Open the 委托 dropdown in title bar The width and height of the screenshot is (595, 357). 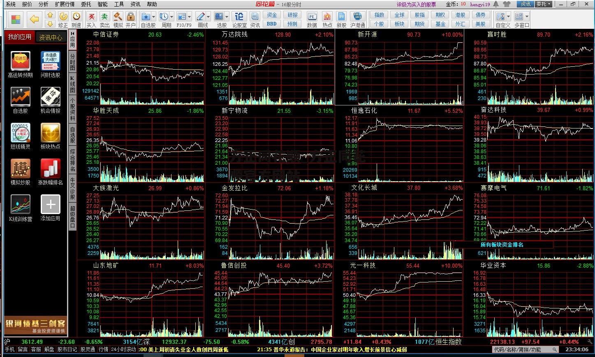coord(543,4)
